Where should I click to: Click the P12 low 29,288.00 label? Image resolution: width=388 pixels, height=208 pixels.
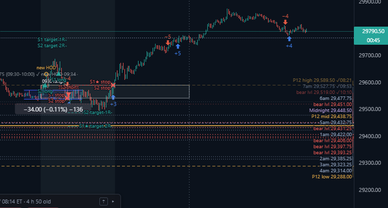[x=332, y=176]
